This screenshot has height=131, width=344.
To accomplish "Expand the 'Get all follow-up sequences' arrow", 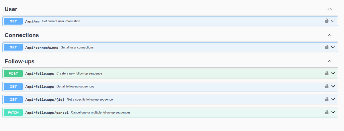I will (x=333, y=86).
